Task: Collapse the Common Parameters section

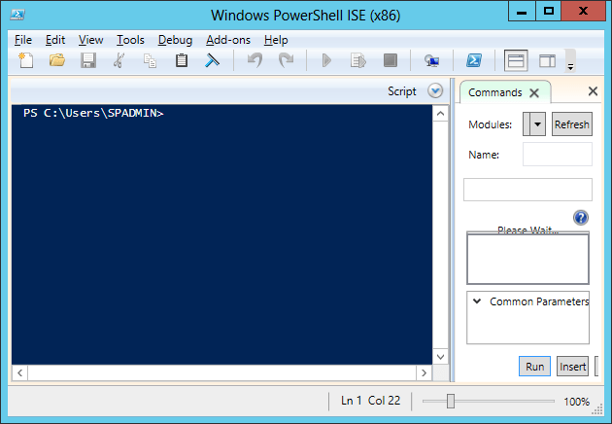Action: 477,301
